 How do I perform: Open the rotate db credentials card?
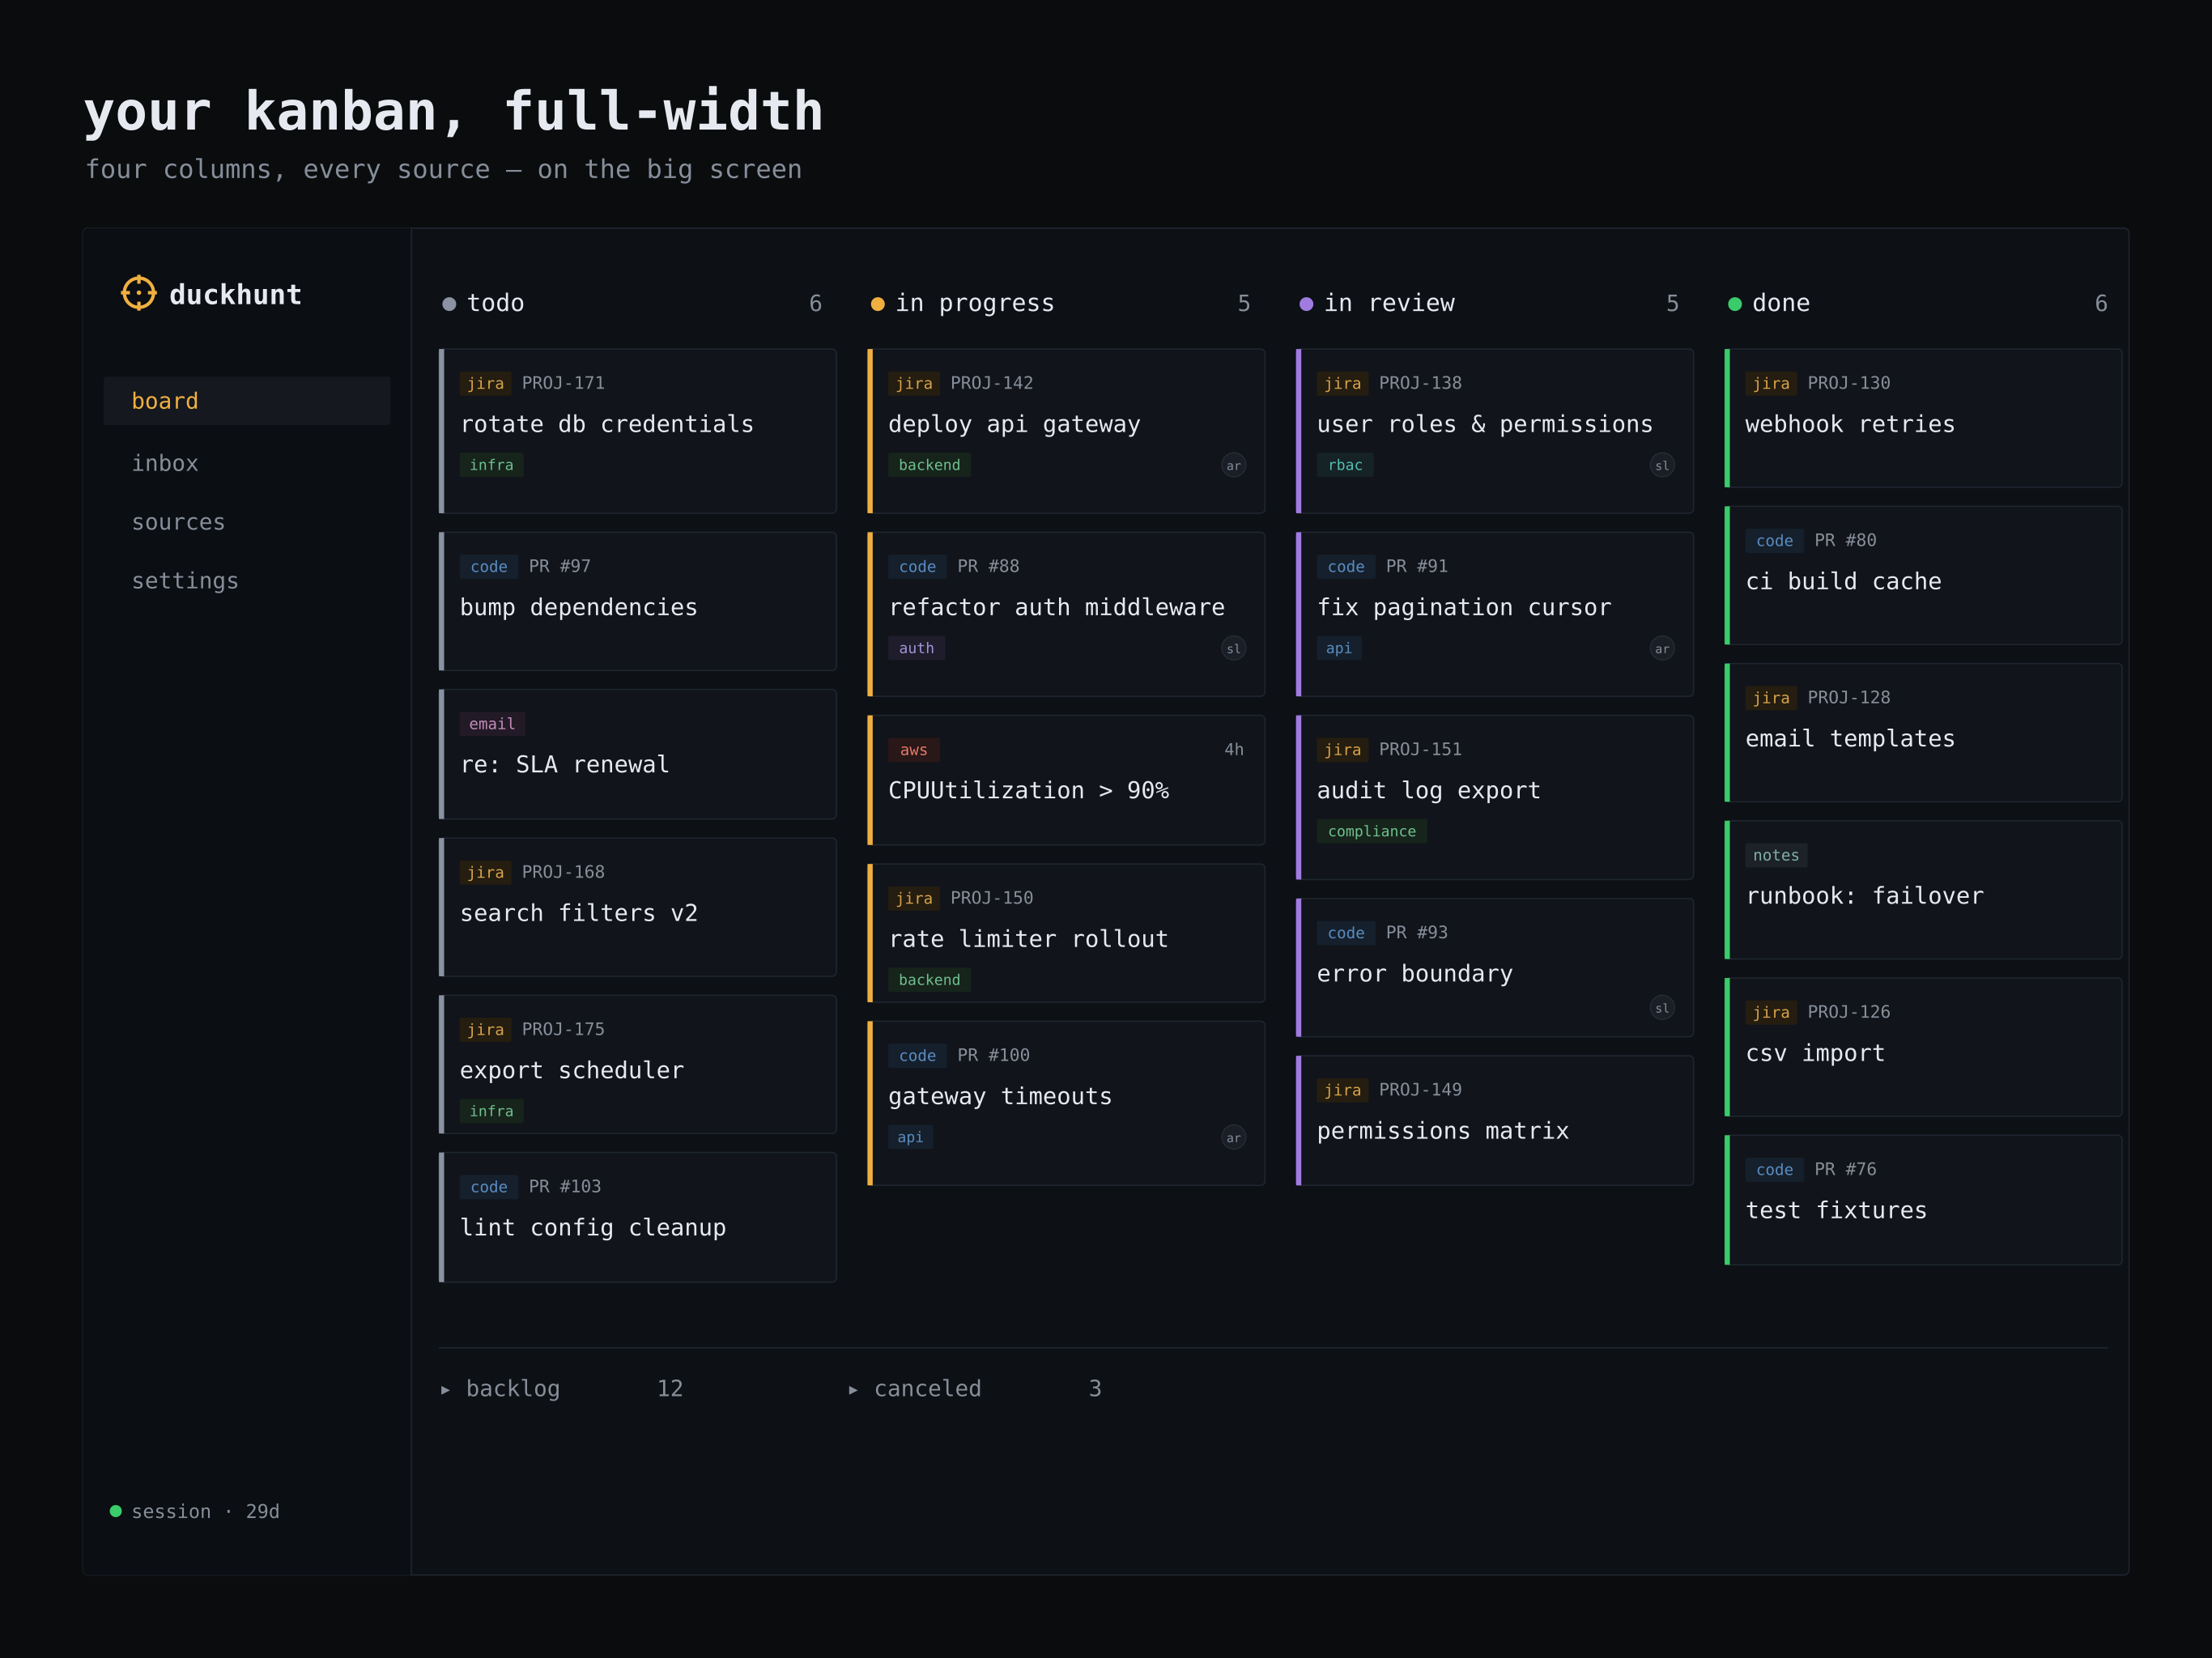pos(638,431)
